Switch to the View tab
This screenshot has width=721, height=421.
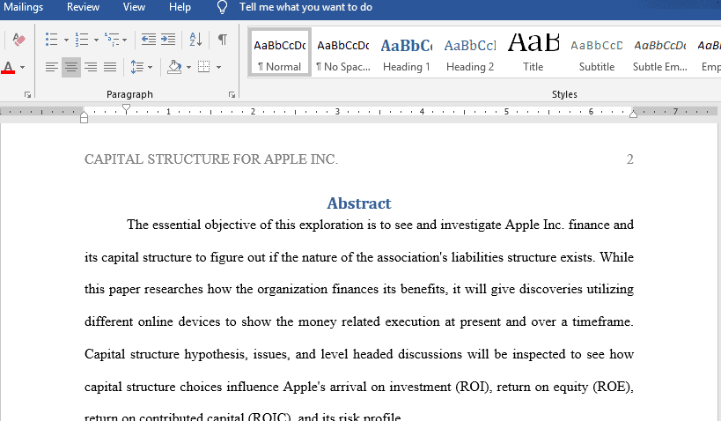point(134,7)
